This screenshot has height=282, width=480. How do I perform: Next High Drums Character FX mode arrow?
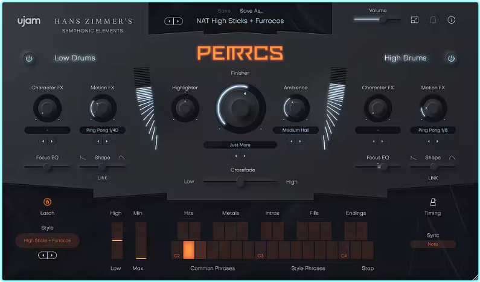click(x=382, y=141)
